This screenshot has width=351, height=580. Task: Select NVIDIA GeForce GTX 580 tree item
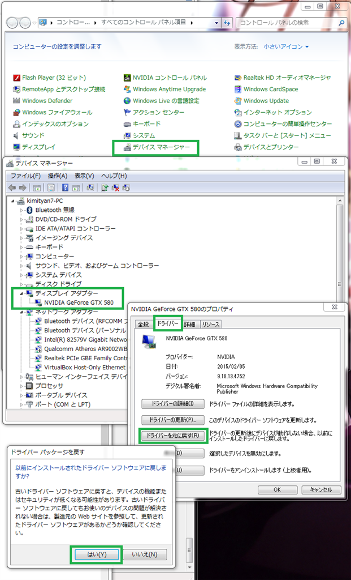[78, 302]
